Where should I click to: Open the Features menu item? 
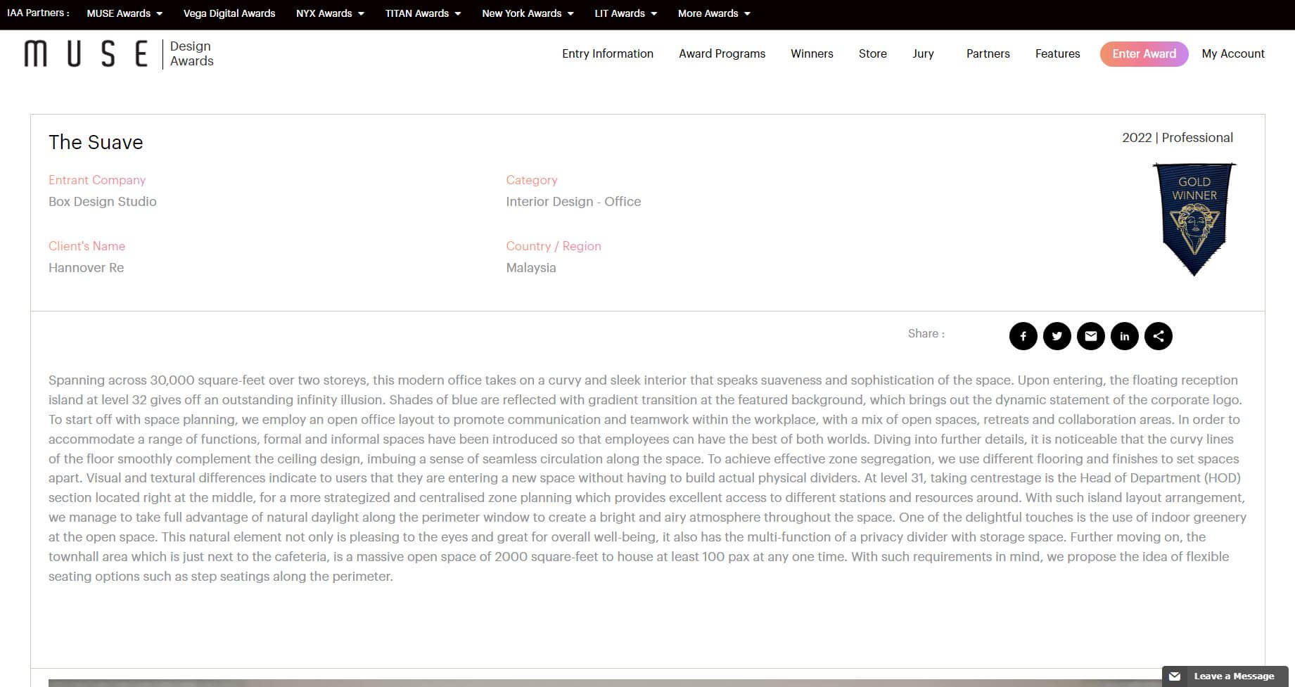click(x=1057, y=53)
